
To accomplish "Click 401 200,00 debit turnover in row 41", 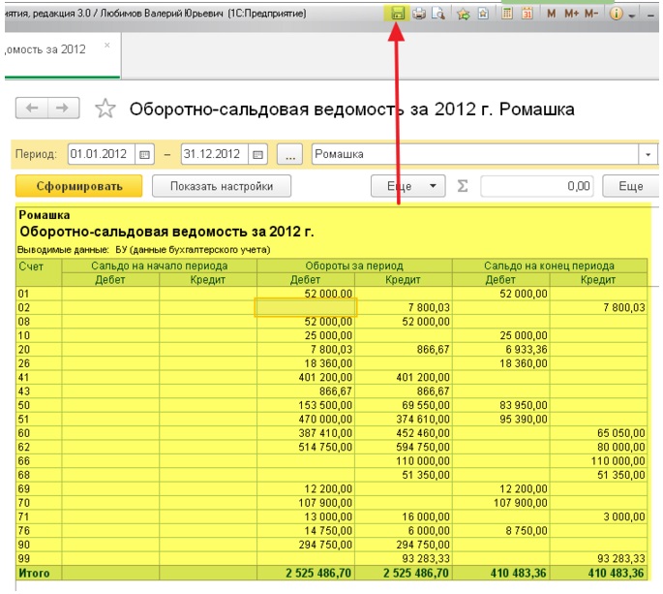I will point(325,377).
